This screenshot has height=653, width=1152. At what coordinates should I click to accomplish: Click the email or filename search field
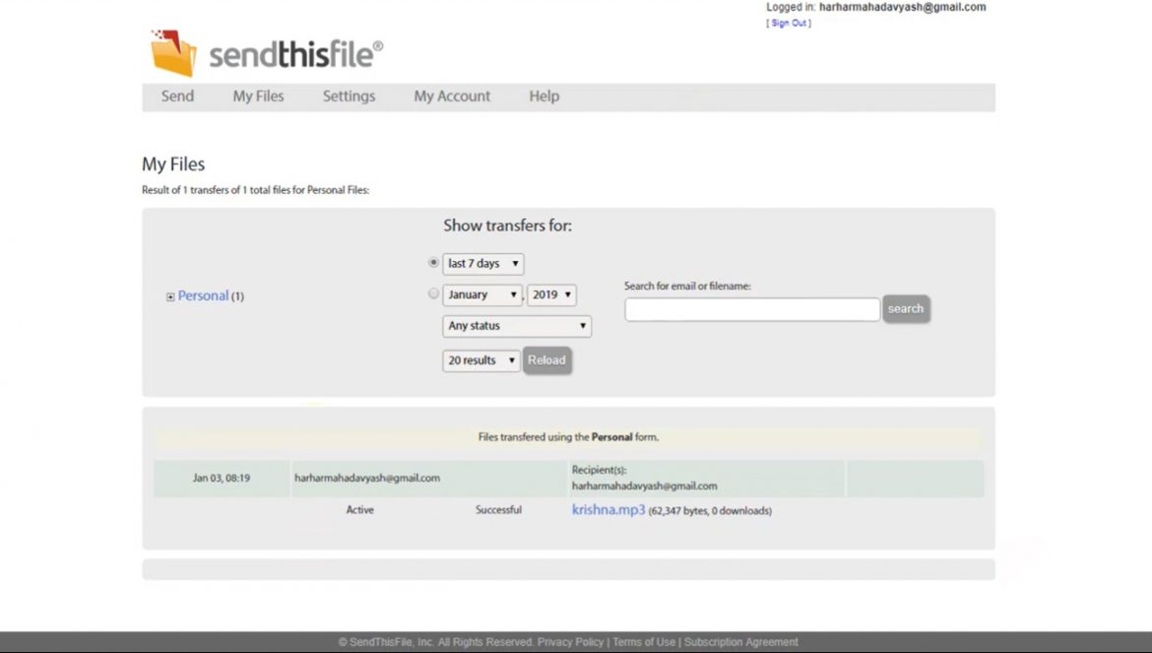tap(751, 308)
